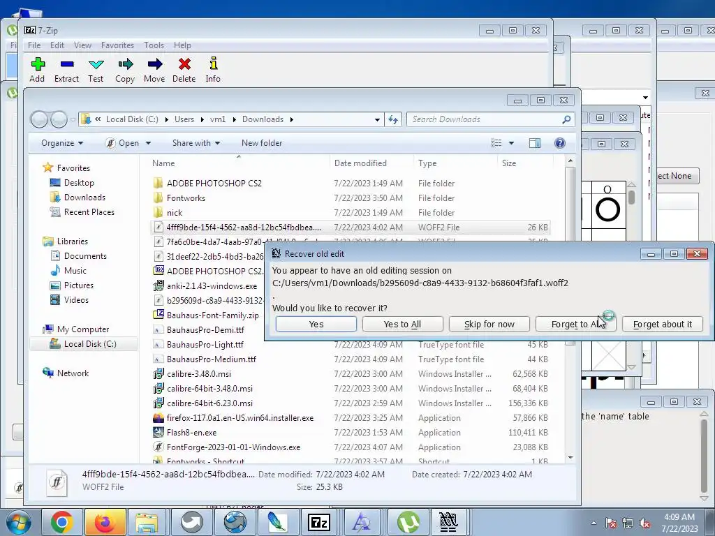Expand the vm1 breadcrumb arrow

[x=234, y=119]
